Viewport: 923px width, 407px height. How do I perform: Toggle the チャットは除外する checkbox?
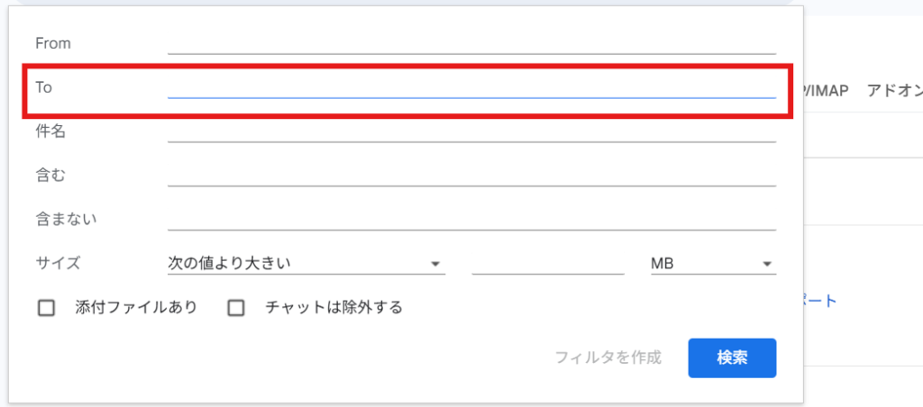point(236,308)
